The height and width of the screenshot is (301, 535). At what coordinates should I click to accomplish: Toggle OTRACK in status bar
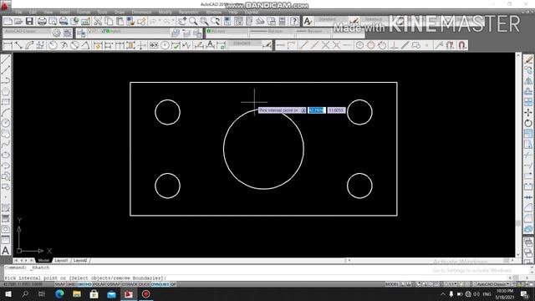pos(130,284)
